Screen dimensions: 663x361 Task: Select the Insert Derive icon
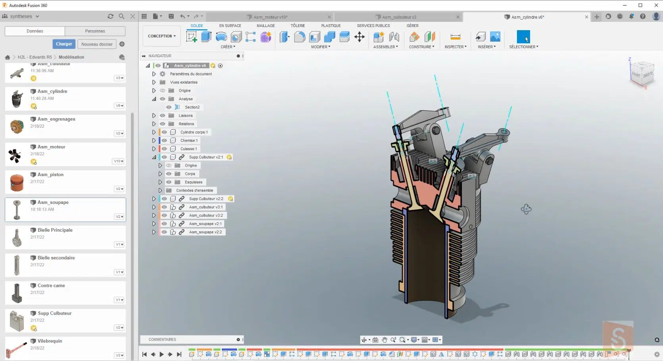click(480, 37)
